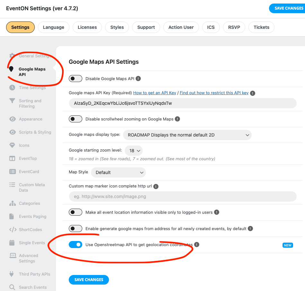Open the Tickets tab
Image resolution: width=305 pixels, height=291 pixels.
click(x=261, y=27)
